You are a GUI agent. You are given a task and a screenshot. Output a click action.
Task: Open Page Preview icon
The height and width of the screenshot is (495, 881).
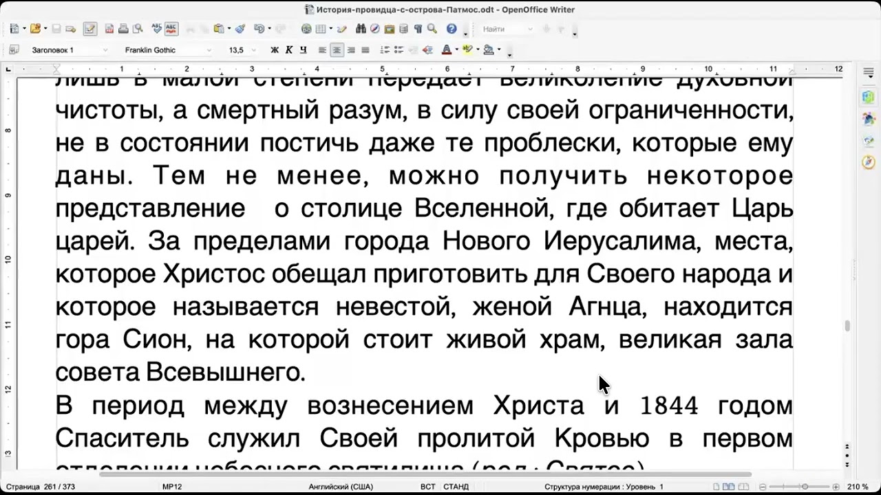[138, 29]
